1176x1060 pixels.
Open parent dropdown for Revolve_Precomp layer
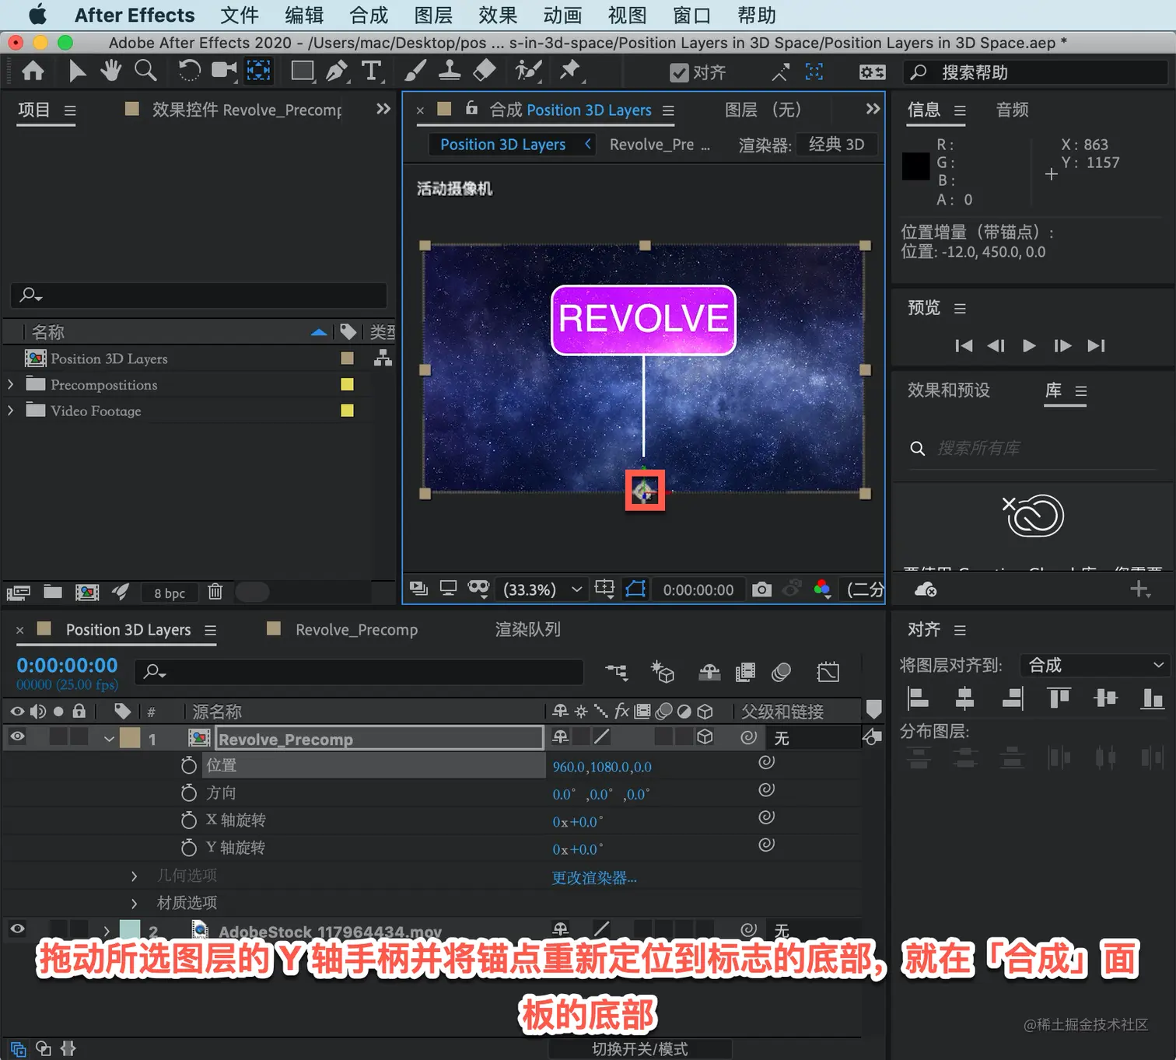813,737
